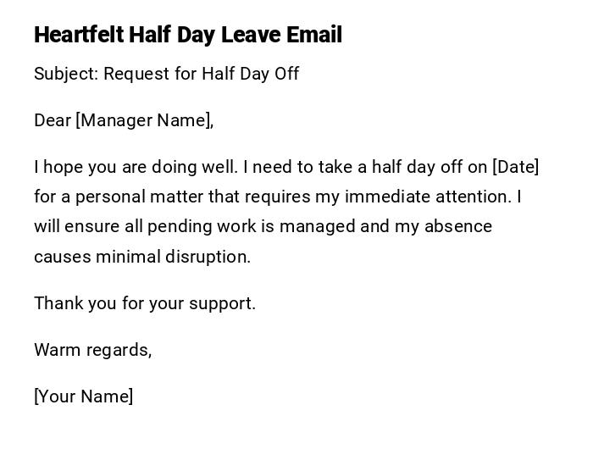
Task: Click the phrase "minimal disruption"
Action: [173, 257]
